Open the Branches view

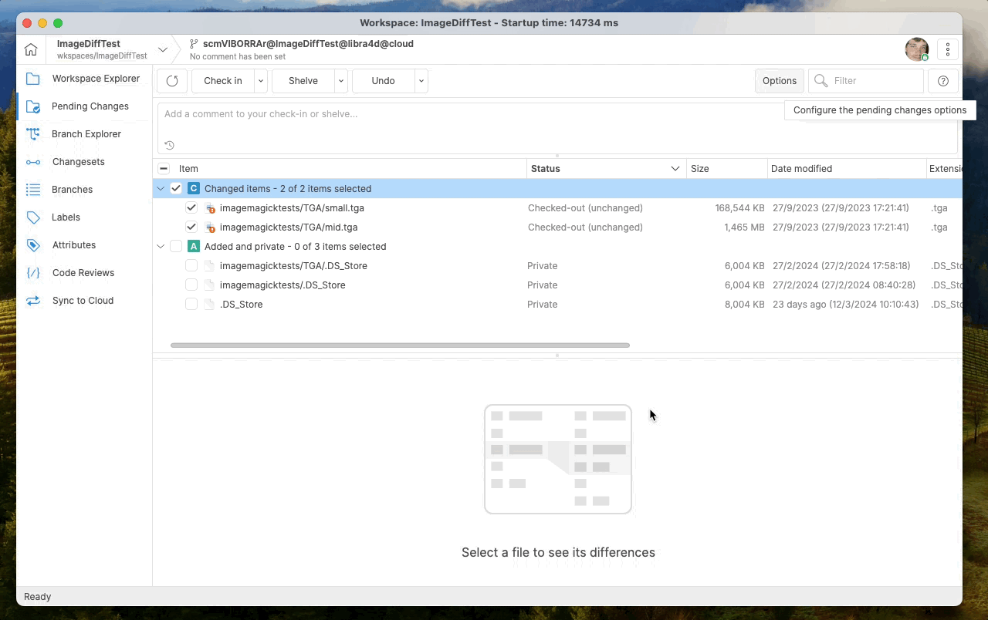[x=72, y=189]
